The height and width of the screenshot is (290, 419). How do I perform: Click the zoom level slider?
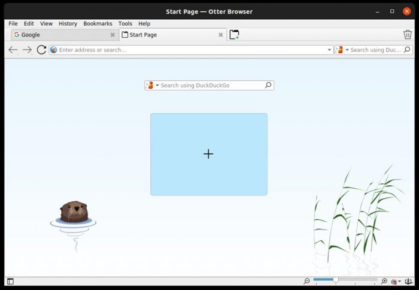point(345,280)
